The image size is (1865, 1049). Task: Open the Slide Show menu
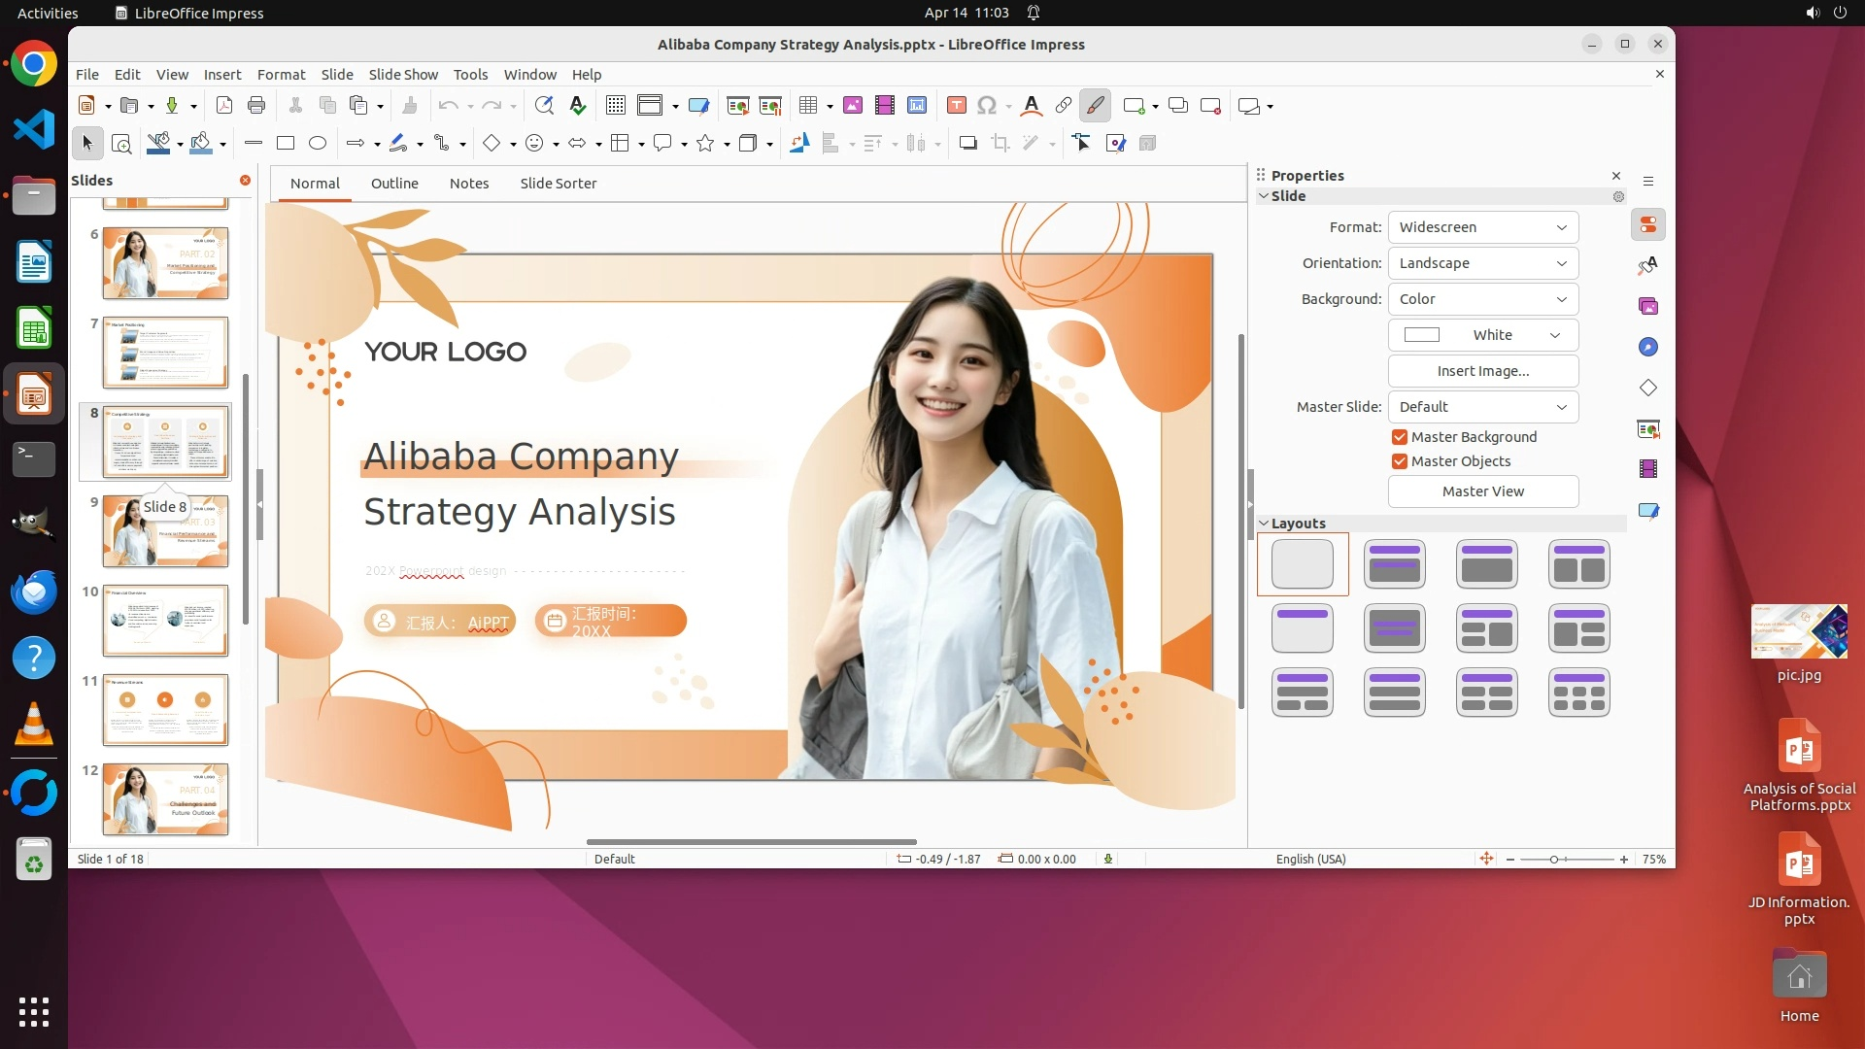[x=403, y=75]
